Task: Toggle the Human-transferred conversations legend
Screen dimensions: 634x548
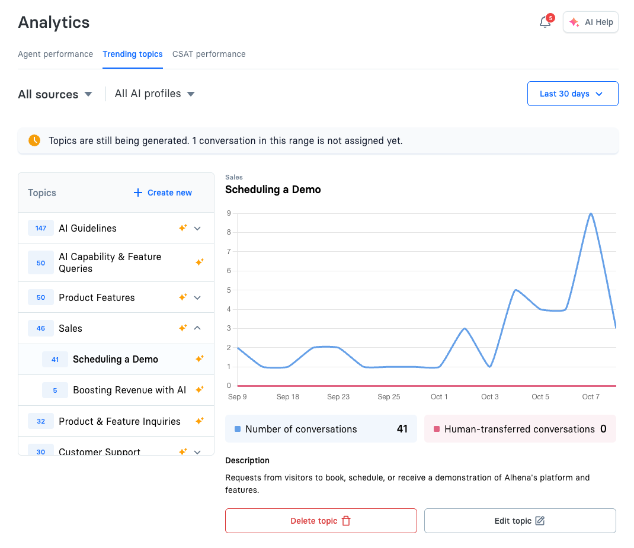Action: tap(520, 429)
